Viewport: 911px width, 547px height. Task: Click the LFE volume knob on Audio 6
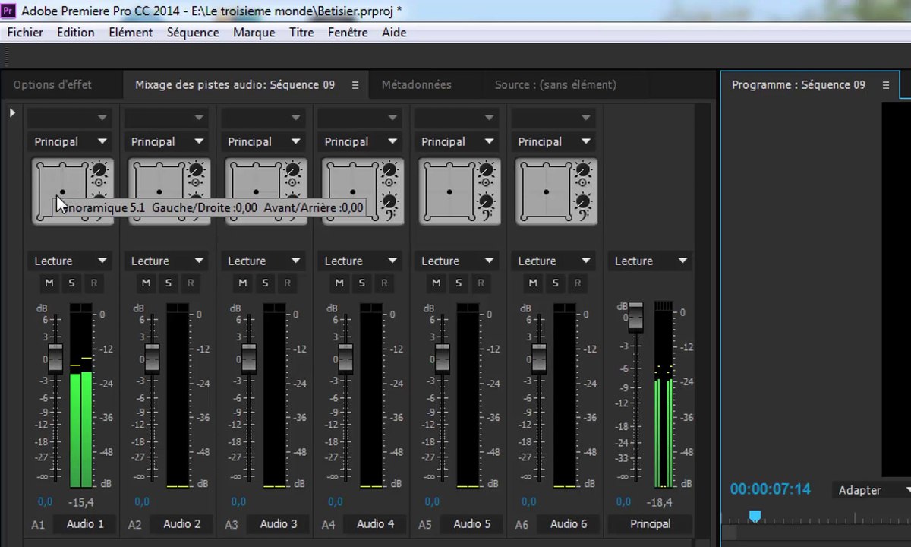[583, 201]
